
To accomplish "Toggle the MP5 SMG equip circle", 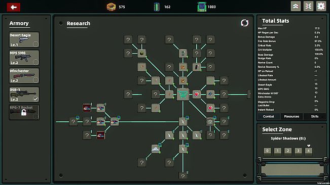I will point(35,62).
